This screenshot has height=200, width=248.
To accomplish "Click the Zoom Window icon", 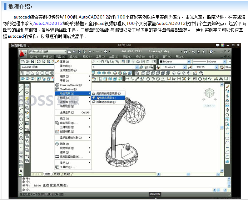I will [x=112, y=62].
